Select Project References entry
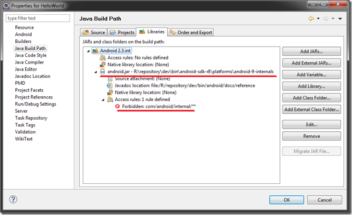Image resolution: width=352 pixels, height=215 pixels. [34, 97]
